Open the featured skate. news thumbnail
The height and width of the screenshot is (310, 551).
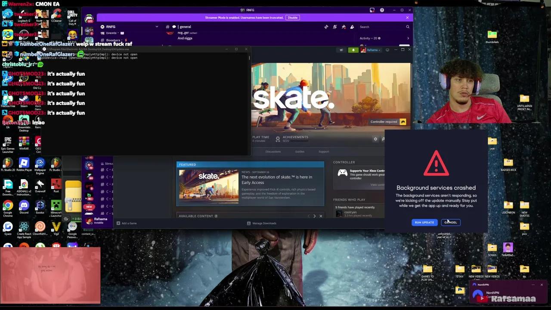click(209, 186)
